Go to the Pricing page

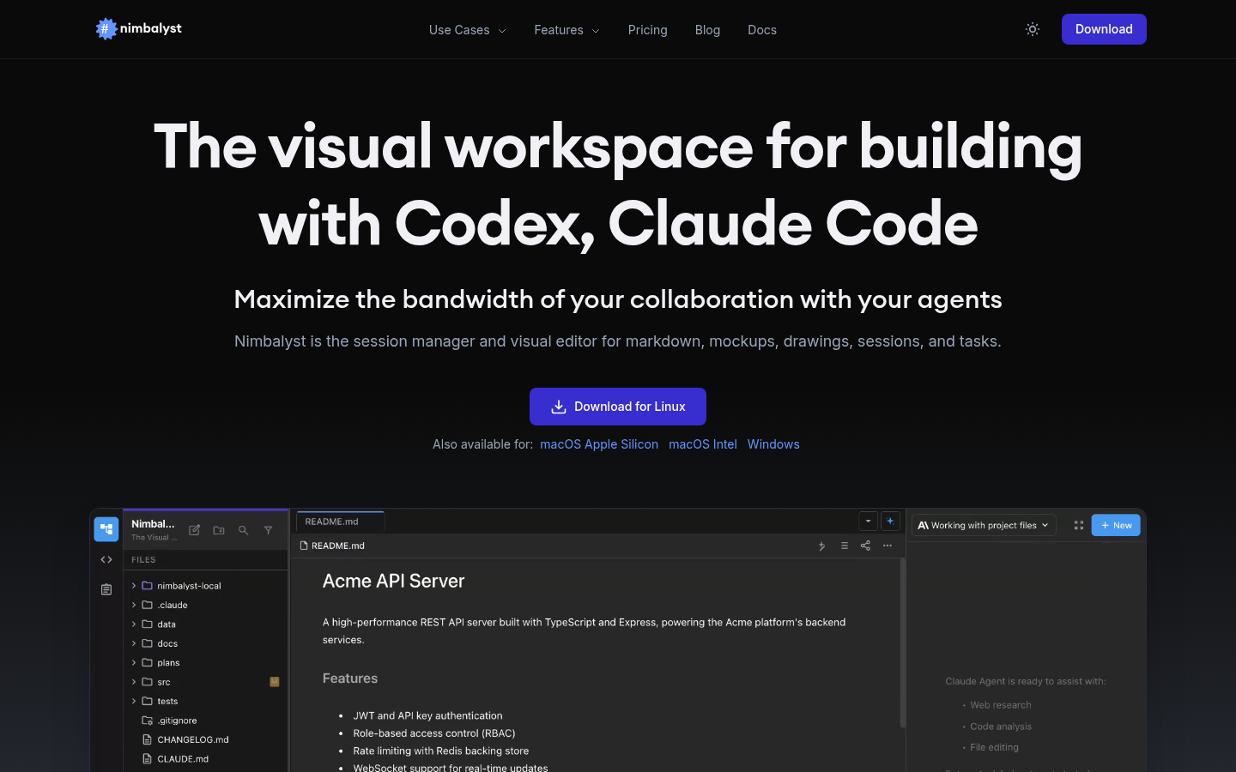click(647, 30)
